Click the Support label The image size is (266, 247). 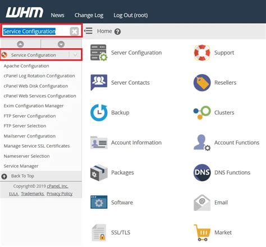[x=224, y=53]
